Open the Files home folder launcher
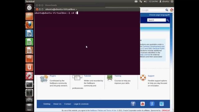This screenshot has height=112, width=199. tap(29, 16)
